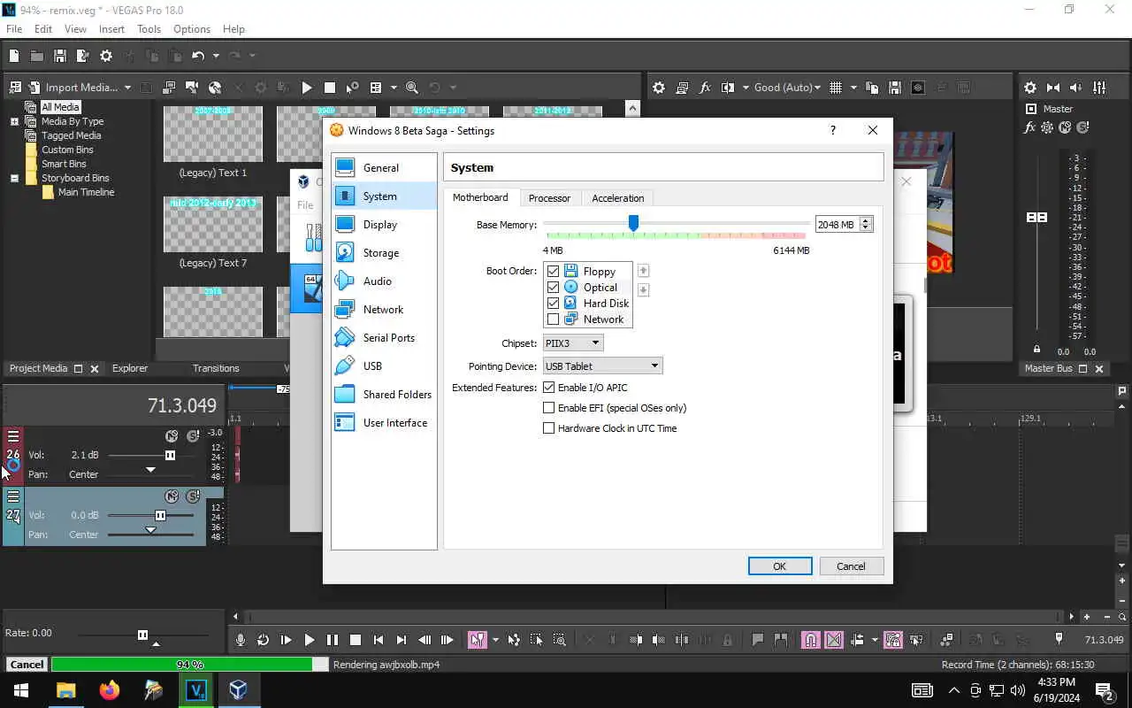Click go to start transport button
The width and height of the screenshot is (1132, 708).
pyautogui.click(x=379, y=640)
